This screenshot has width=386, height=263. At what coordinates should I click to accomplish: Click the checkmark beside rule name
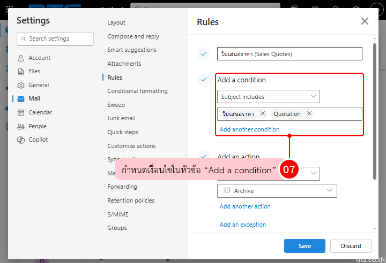click(x=203, y=53)
